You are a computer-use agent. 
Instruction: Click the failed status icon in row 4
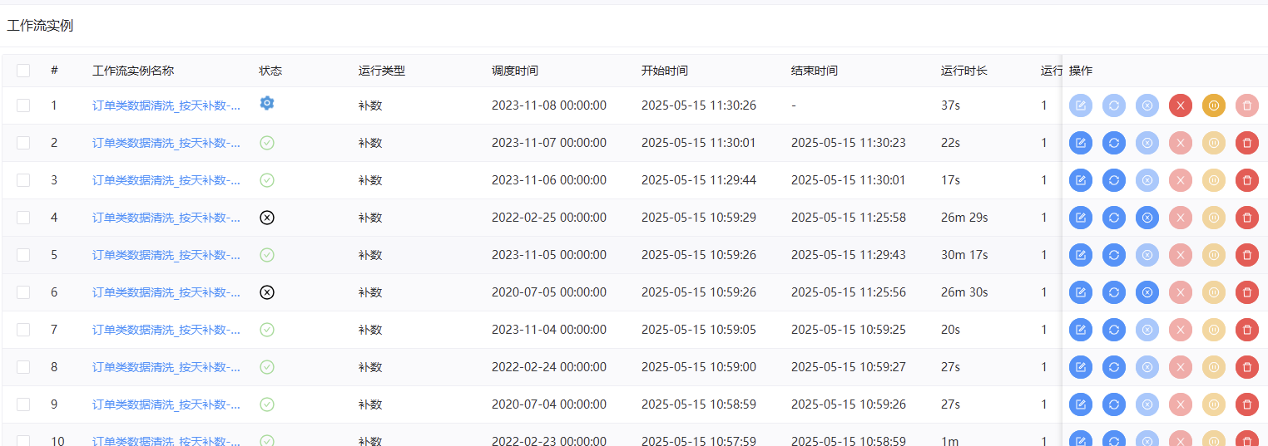267,218
